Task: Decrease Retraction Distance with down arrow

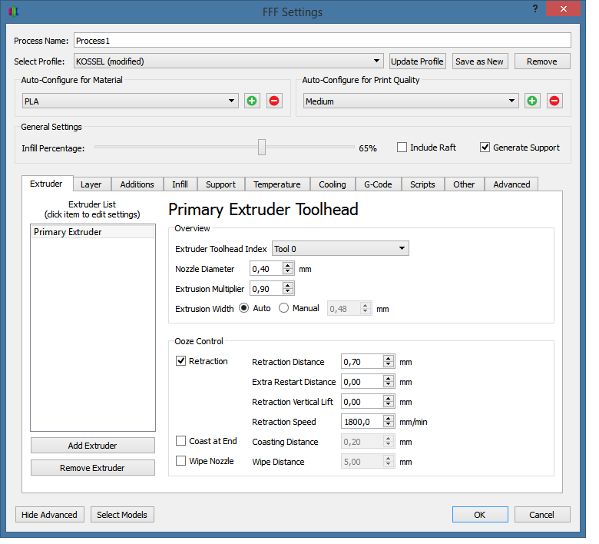Action: pyautogui.click(x=389, y=365)
